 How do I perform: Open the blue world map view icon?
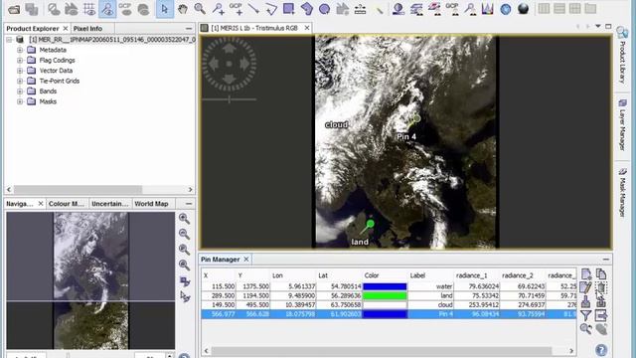point(506,9)
